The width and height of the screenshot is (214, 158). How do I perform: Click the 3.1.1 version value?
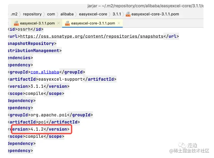pyautogui.click(x=37, y=86)
